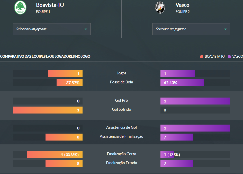
Task: Click the orange Boavista-RJ legend swatch
Action: pos(202,56)
